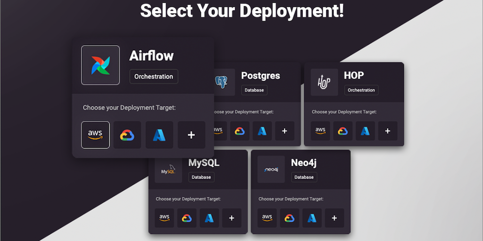The height and width of the screenshot is (241, 483).
Task: Click the Select Your Deployment heading
Action: (242, 11)
